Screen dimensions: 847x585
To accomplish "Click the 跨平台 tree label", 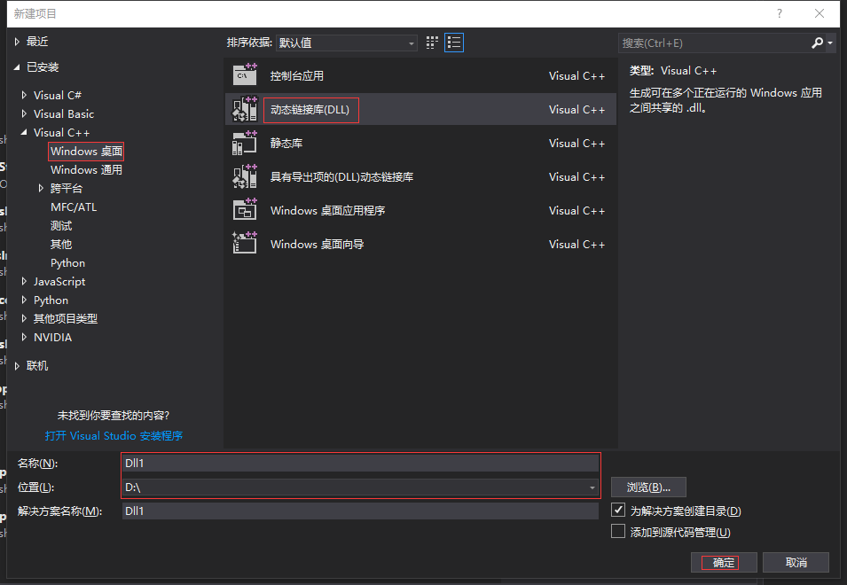I will pyautogui.click(x=67, y=188).
